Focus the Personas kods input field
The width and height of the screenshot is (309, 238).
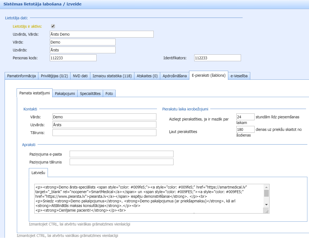coord(73,58)
